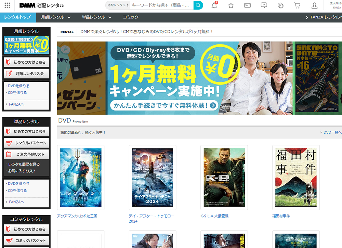This screenshot has width=342, height=248.
Task: Go to the コミック tab
Action: [x=131, y=17]
